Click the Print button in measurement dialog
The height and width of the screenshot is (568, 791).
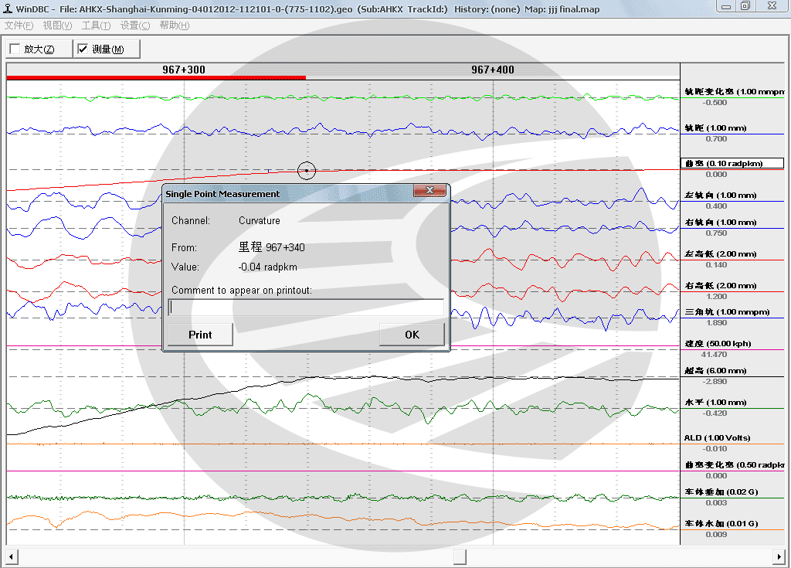coord(200,335)
